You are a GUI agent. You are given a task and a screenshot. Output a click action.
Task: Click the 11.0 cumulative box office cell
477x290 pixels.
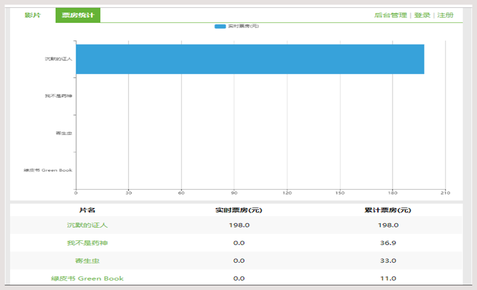388,278
